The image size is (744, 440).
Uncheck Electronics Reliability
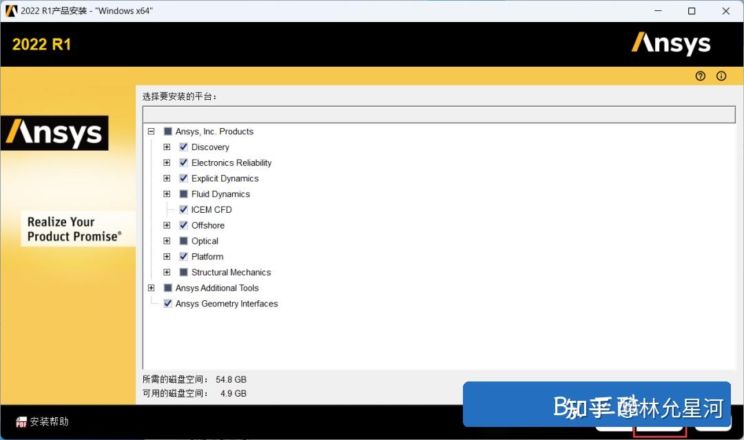pos(183,163)
